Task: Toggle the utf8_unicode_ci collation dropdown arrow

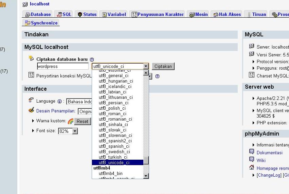Action: pyautogui.click(x=146, y=66)
